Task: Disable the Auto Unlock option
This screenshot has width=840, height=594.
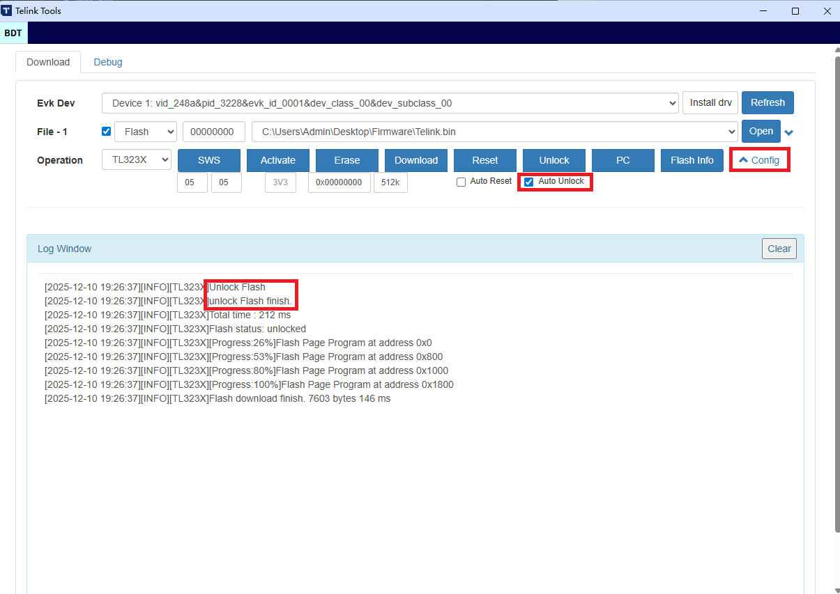Action: coord(528,182)
